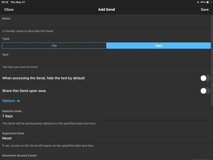
Task: Focus the Text content input field
Action: pyautogui.click(x=107, y=60)
